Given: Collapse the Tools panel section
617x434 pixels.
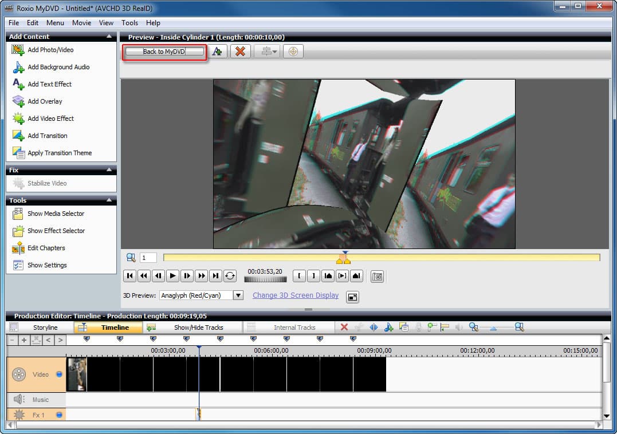Looking at the screenshot, I should pyautogui.click(x=109, y=200).
